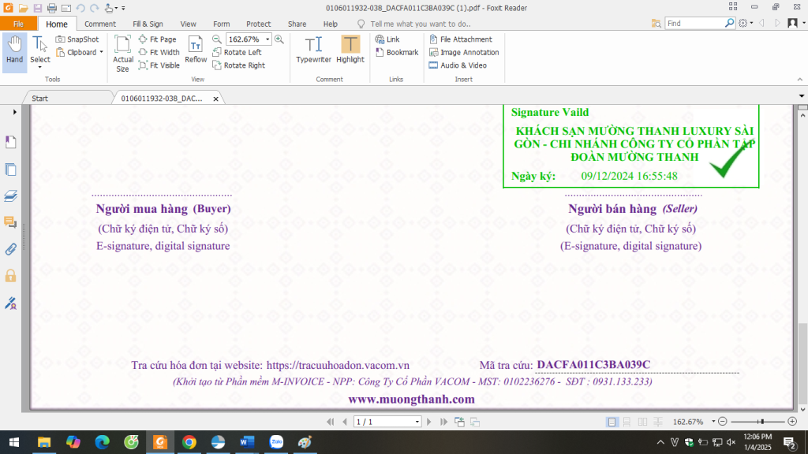This screenshot has height=454, width=808.
Task: Open search settings gear dropdown
Action: (746, 23)
